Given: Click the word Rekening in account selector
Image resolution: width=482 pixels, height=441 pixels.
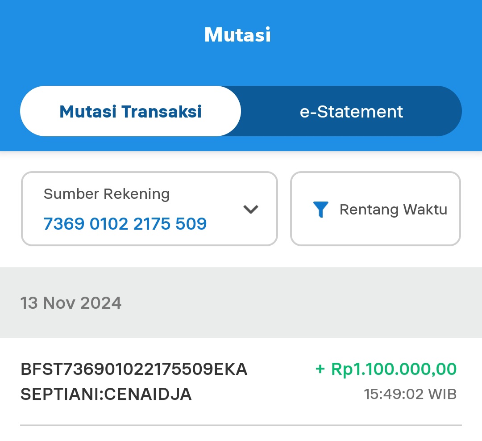Looking at the screenshot, I should click(137, 194).
